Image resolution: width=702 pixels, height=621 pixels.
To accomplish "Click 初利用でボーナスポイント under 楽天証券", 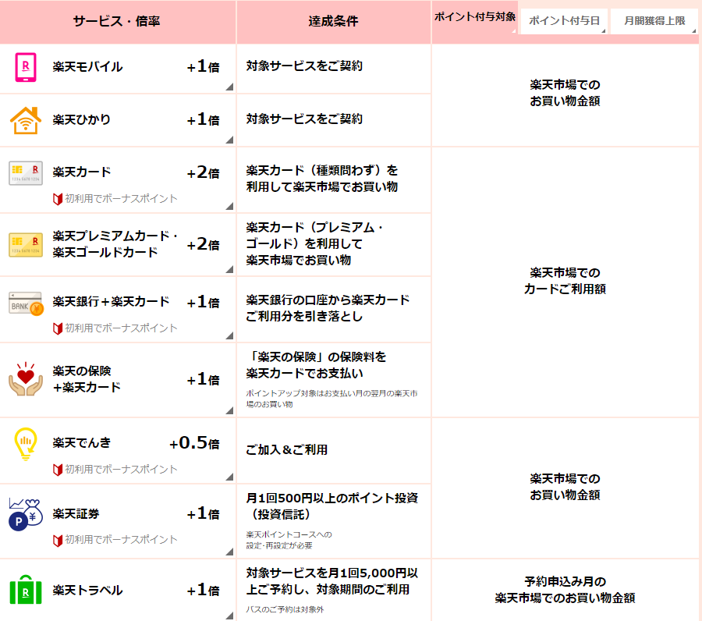I will pyautogui.click(x=121, y=540).
